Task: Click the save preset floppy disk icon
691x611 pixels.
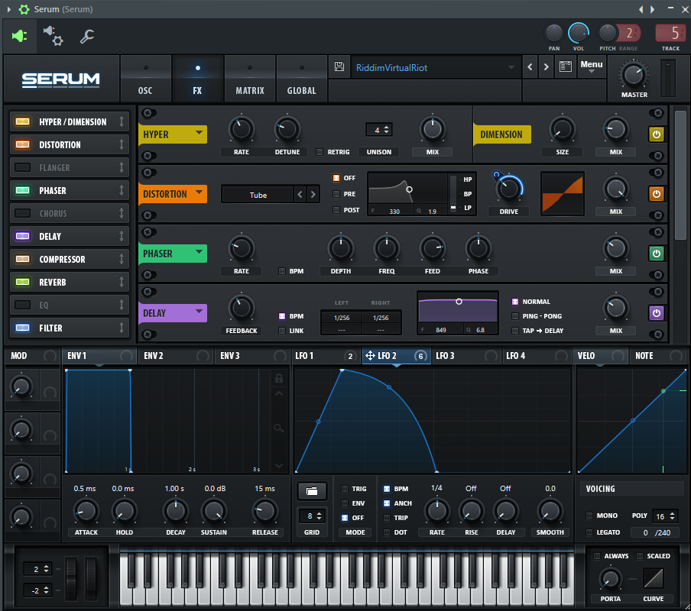Action: coord(339,67)
